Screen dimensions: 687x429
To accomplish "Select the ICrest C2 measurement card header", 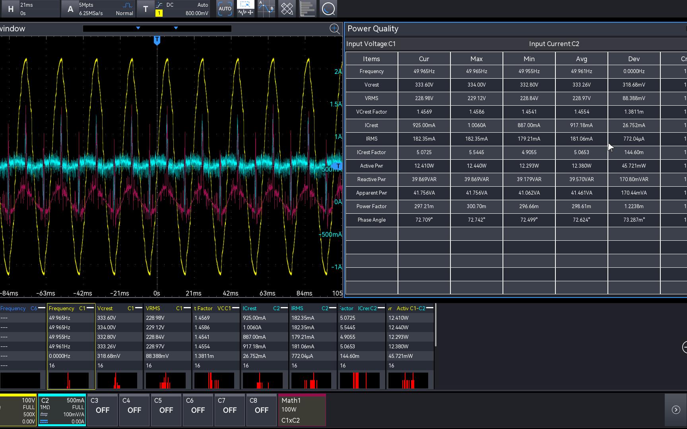I will 265,308.
